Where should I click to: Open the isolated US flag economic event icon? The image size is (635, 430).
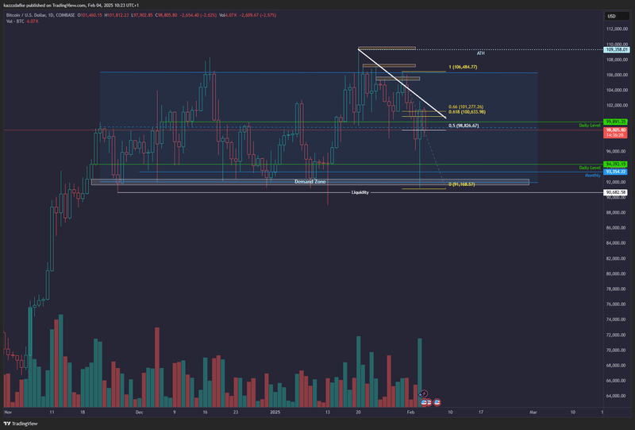pyautogui.click(x=437, y=402)
